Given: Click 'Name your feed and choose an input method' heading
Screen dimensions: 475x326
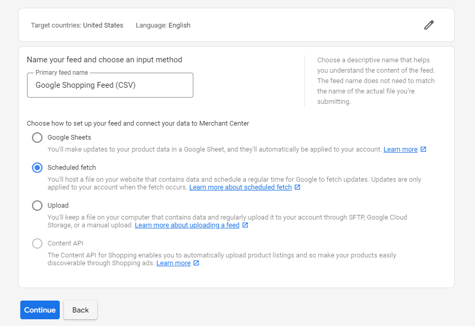Looking at the screenshot, I should pyautogui.click(x=104, y=60).
